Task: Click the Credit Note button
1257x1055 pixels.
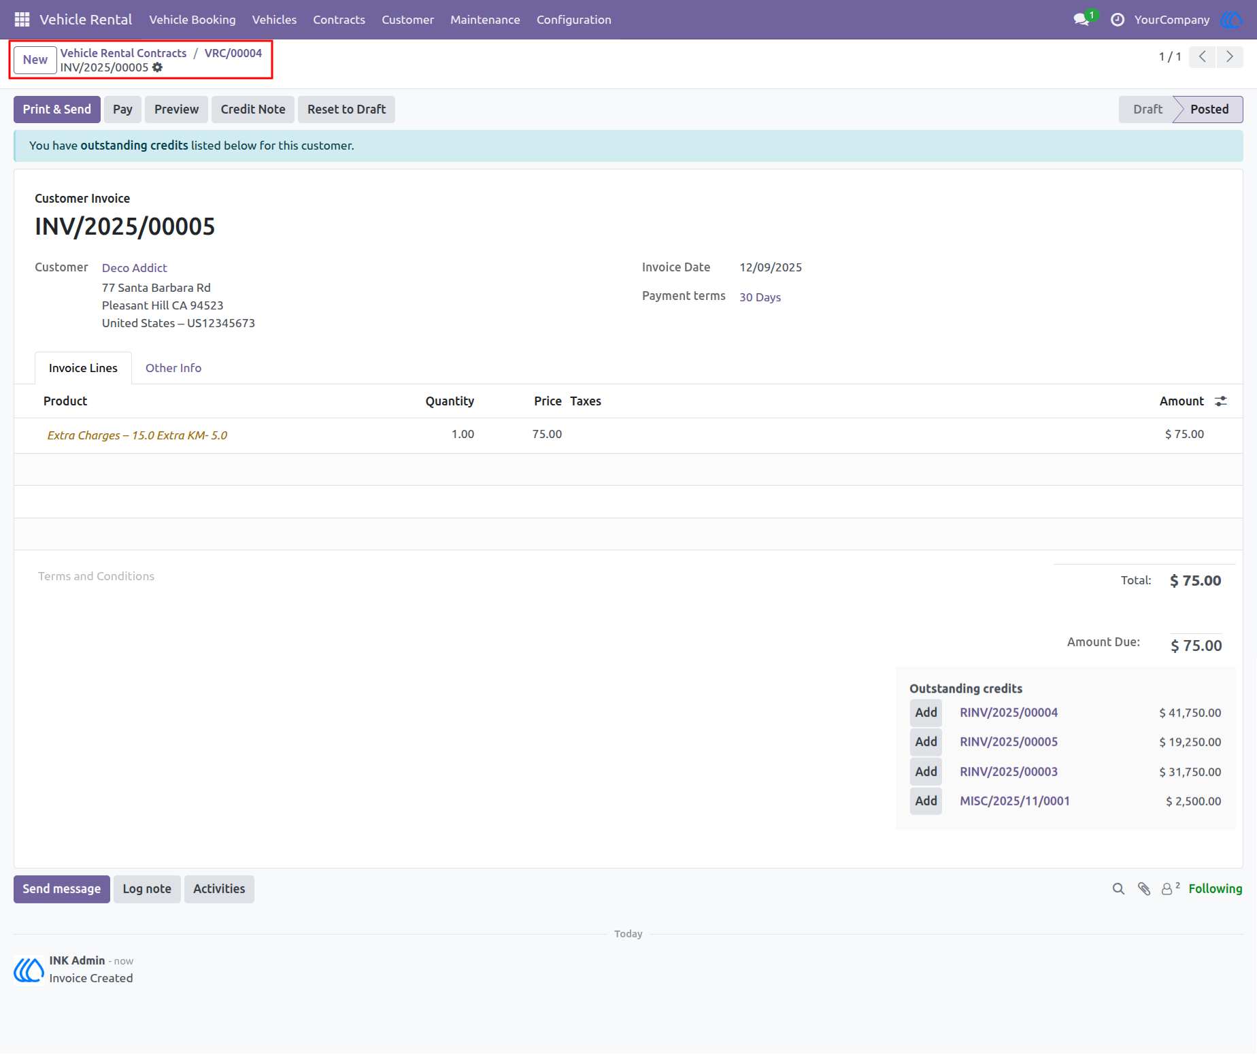Action: click(x=253, y=110)
